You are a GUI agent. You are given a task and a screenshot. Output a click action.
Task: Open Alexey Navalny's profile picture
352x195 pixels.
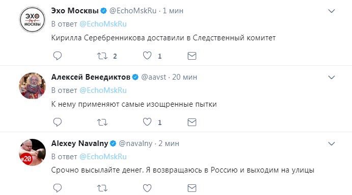32,152
